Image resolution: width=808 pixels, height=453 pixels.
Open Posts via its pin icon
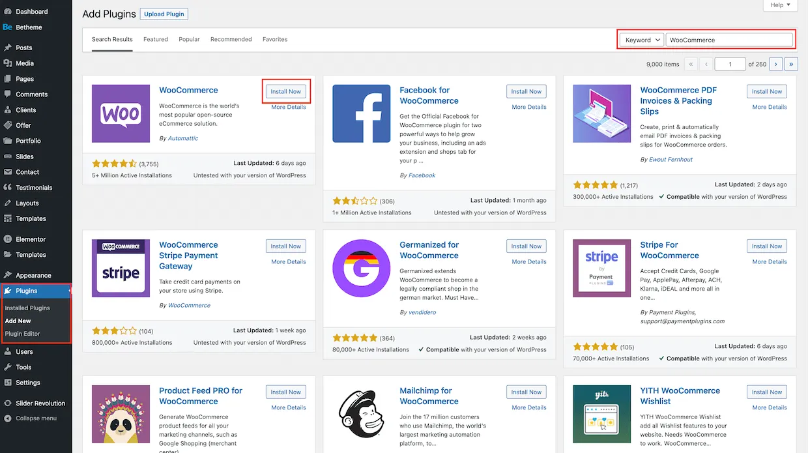pyautogui.click(x=8, y=48)
